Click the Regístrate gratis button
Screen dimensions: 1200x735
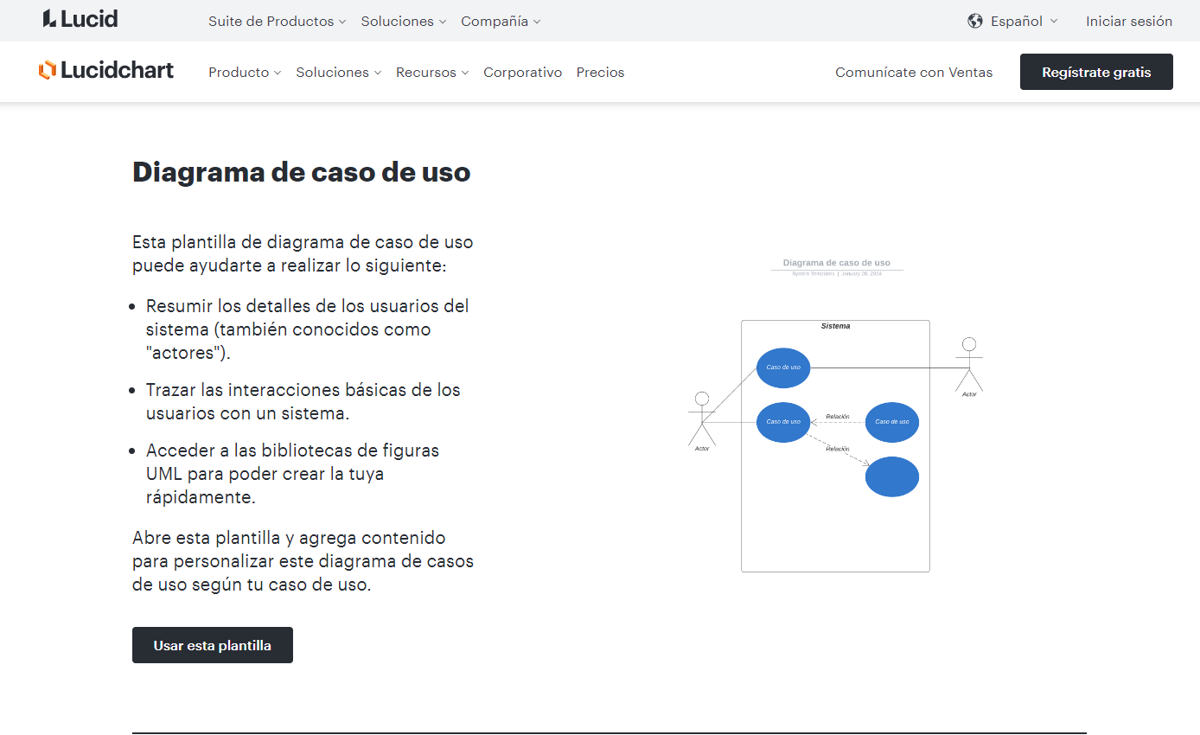[x=1096, y=72]
